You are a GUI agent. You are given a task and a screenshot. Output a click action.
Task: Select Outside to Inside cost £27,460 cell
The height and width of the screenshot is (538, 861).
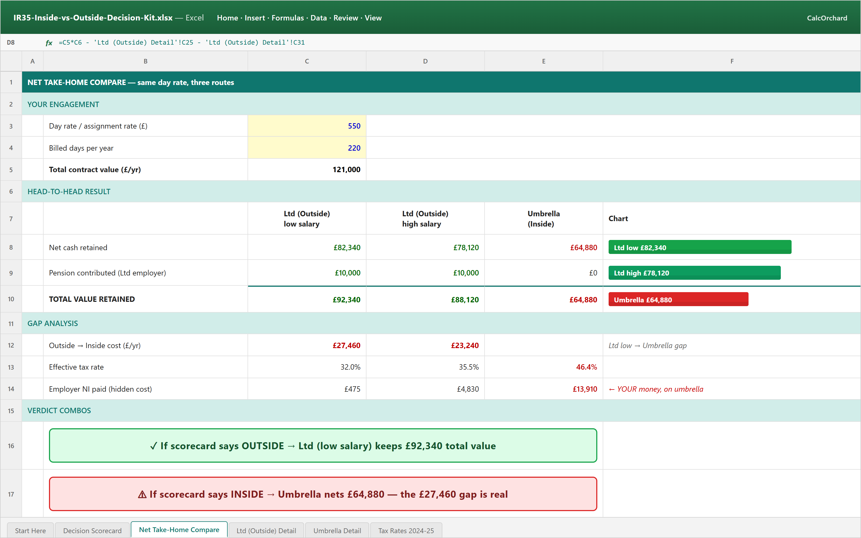(x=307, y=345)
